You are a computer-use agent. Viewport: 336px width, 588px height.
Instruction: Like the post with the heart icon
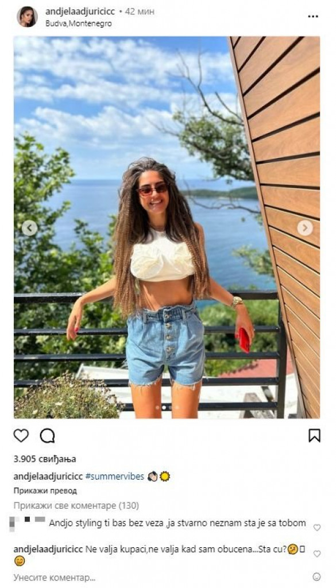(x=21, y=435)
